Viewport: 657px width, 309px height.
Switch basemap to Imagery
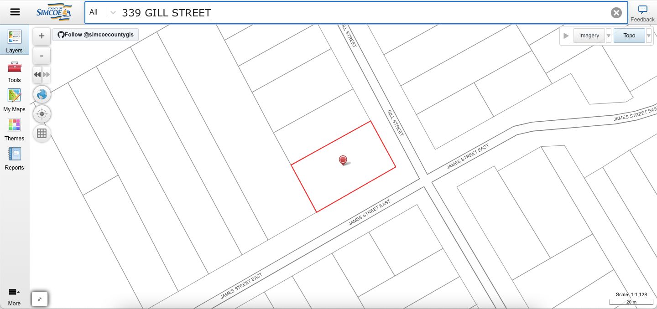(x=589, y=36)
